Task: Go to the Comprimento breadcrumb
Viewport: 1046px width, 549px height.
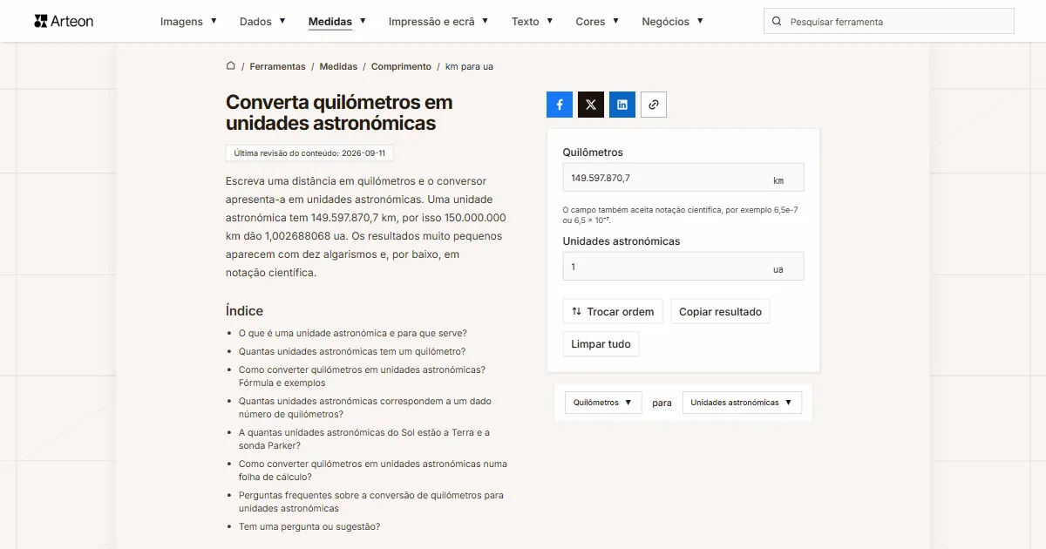Action: click(401, 66)
